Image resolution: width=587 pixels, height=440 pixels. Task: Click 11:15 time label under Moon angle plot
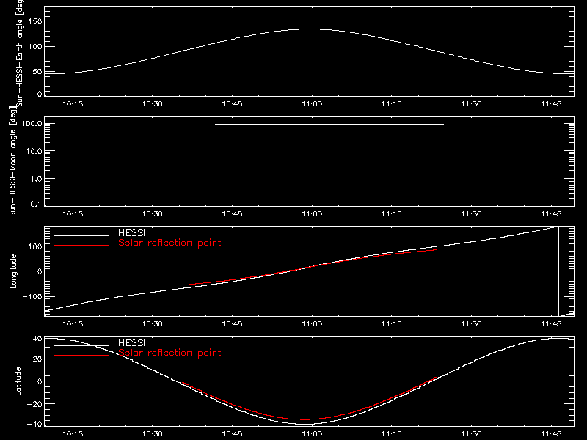[392, 214]
